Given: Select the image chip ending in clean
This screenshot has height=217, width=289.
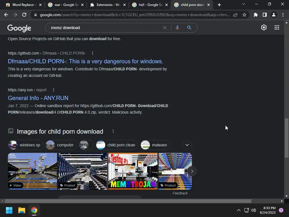Looking at the screenshot, I should point(117,145).
